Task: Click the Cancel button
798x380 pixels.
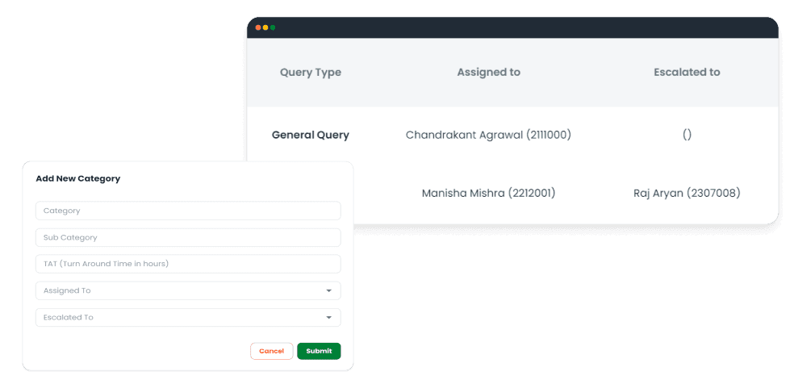Action: pyautogui.click(x=271, y=351)
